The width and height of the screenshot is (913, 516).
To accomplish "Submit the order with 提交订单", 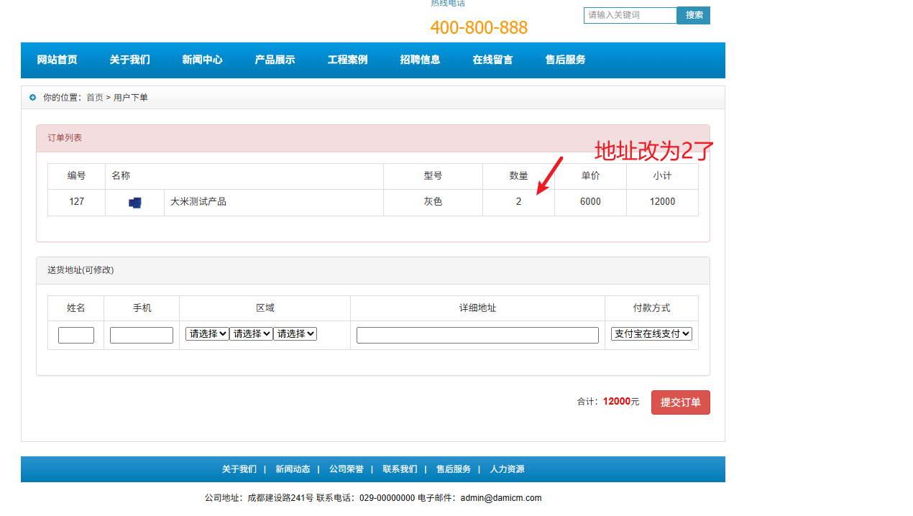I will 680,402.
